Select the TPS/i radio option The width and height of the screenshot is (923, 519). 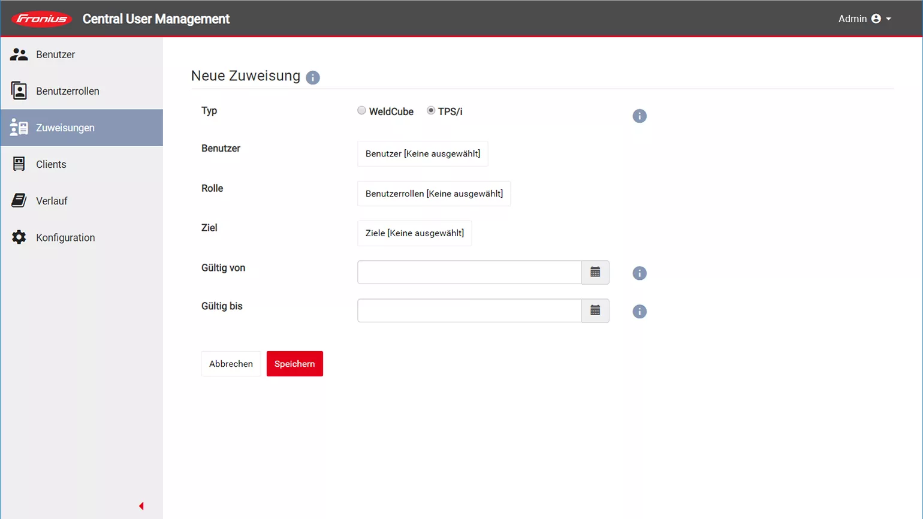(431, 111)
